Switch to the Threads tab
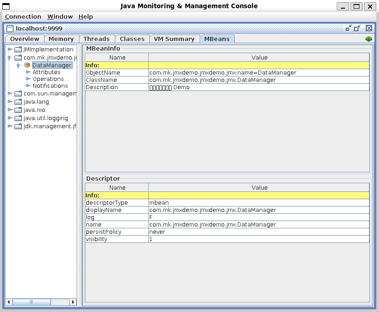 coord(97,39)
